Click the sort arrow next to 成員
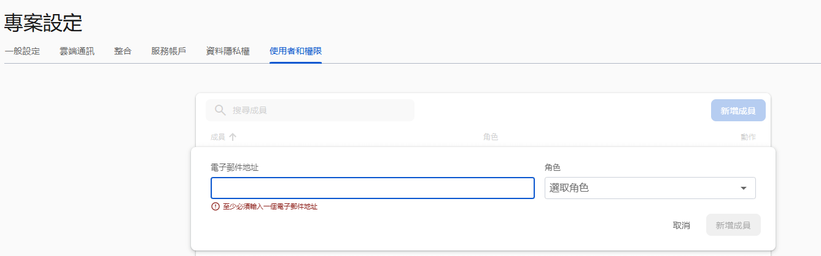Viewport: 821px width, 256px height. [x=233, y=137]
